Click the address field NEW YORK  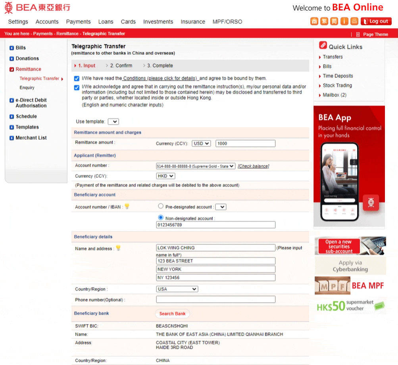point(216,269)
